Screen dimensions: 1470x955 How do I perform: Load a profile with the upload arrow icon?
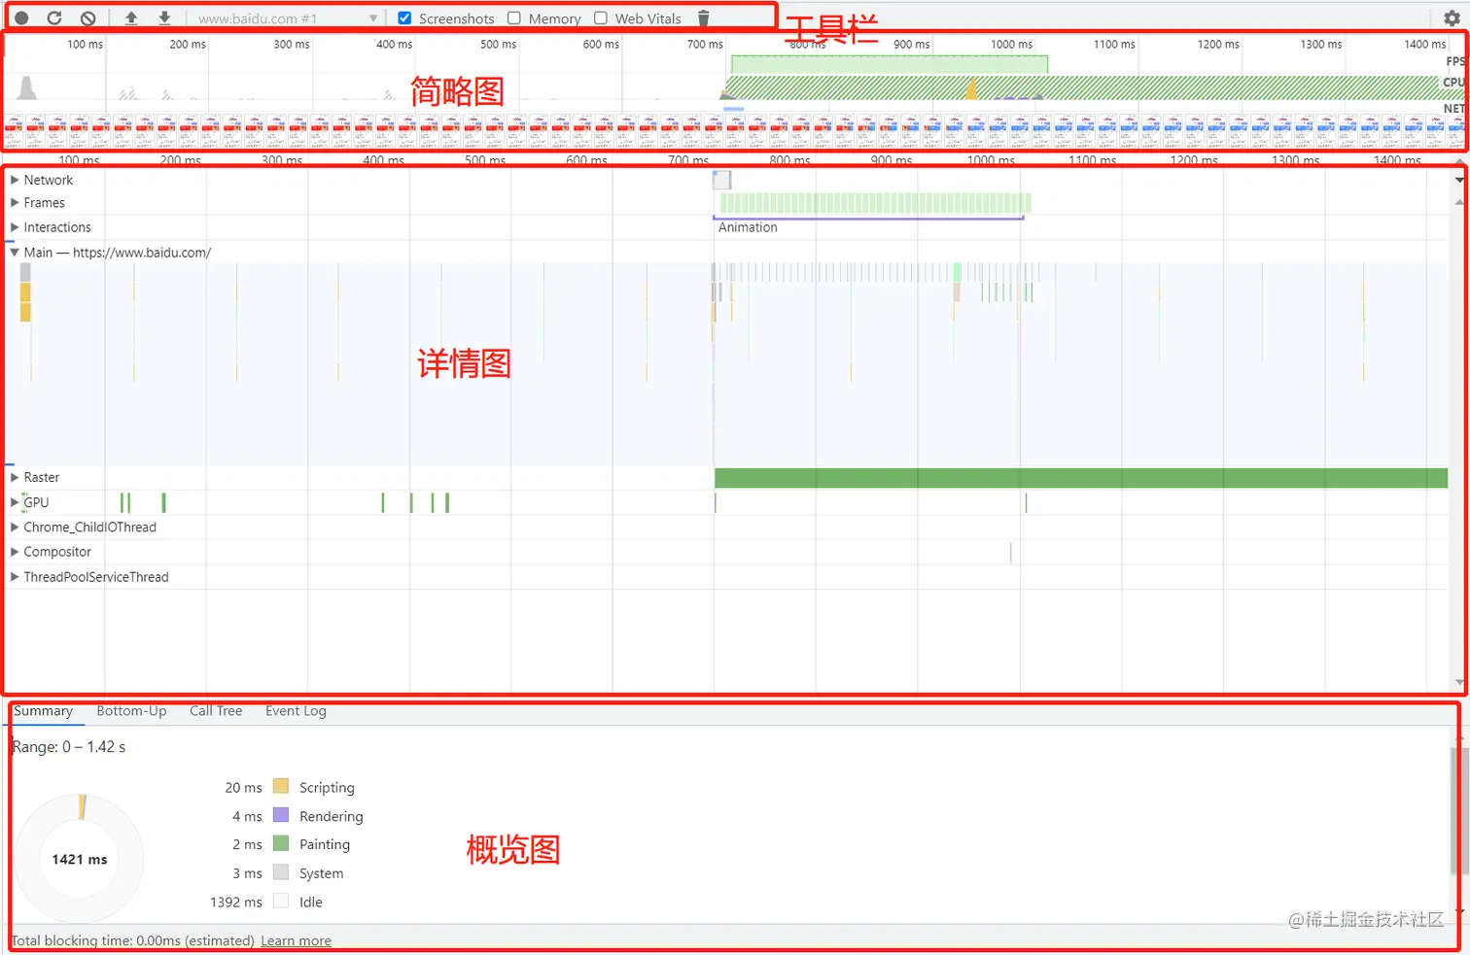131,18
